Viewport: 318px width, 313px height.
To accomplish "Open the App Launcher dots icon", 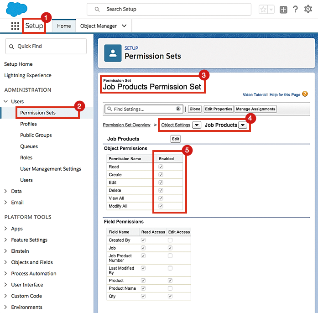I will [x=15, y=26].
